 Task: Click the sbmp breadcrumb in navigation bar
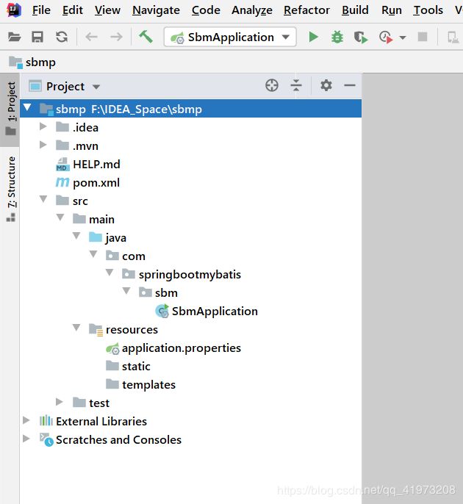click(32, 62)
